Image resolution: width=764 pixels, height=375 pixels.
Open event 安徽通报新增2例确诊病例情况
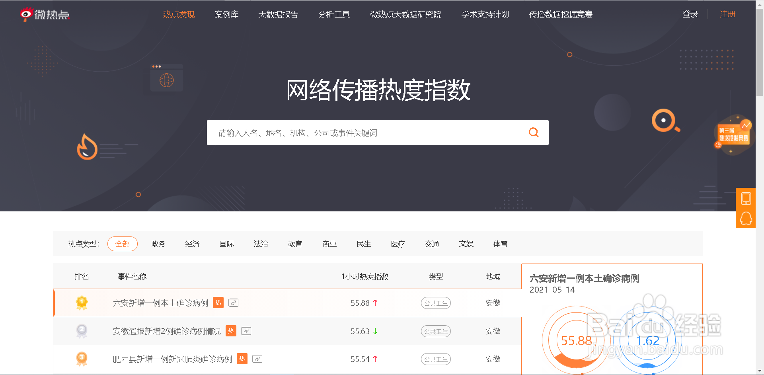167,331
